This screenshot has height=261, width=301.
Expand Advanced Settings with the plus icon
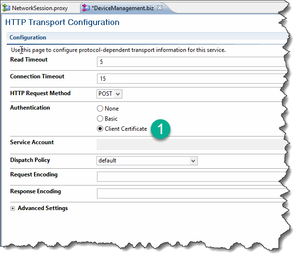[12, 208]
